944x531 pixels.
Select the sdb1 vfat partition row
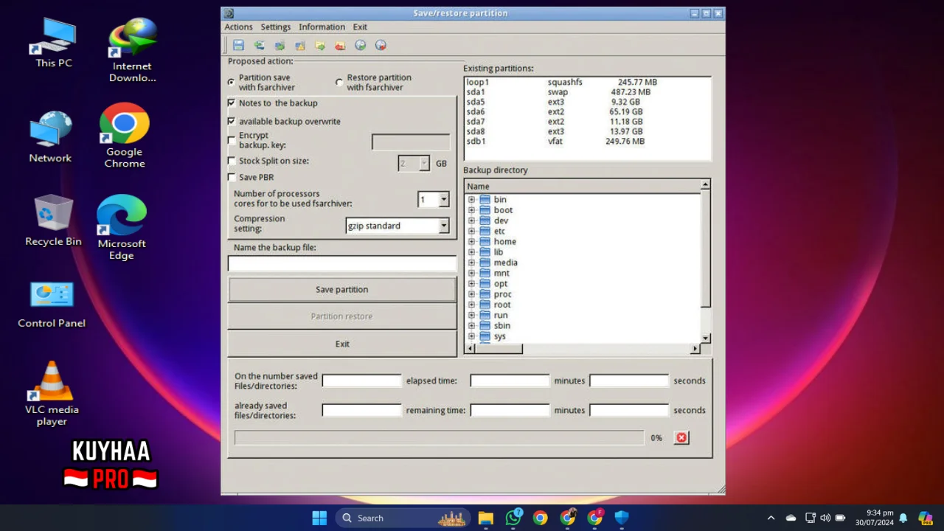pos(587,141)
